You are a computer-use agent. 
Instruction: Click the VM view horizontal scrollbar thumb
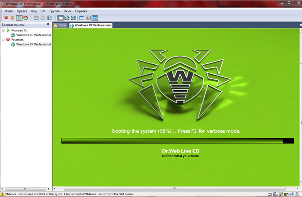pyautogui.click(x=174, y=188)
